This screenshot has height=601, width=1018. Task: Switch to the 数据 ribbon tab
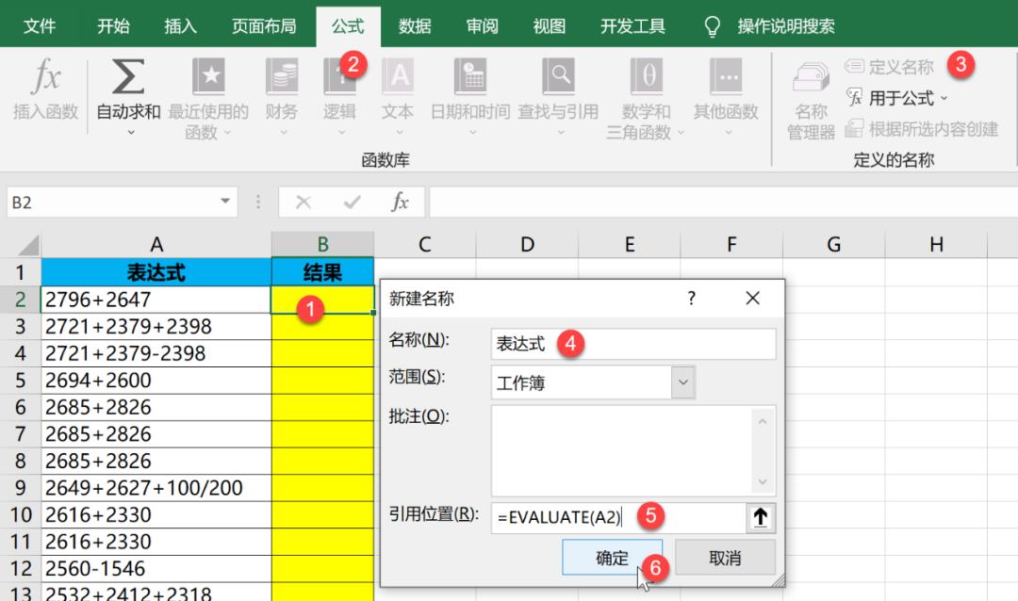click(x=415, y=25)
